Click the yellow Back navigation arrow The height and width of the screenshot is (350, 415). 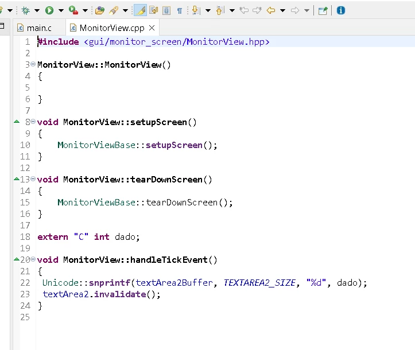coord(271,10)
